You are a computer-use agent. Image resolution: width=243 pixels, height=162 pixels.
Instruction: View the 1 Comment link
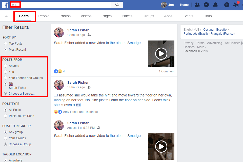167,71
